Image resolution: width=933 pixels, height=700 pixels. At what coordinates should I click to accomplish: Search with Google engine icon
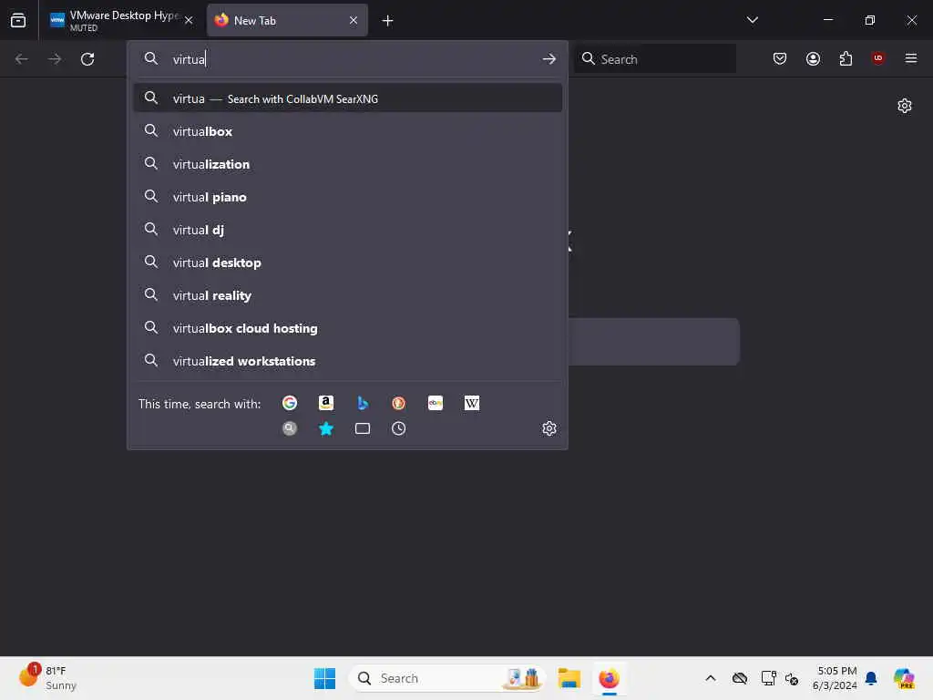(x=289, y=403)
